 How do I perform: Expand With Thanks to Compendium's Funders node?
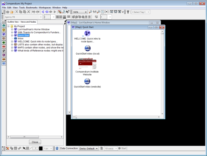tap(12, 33)
